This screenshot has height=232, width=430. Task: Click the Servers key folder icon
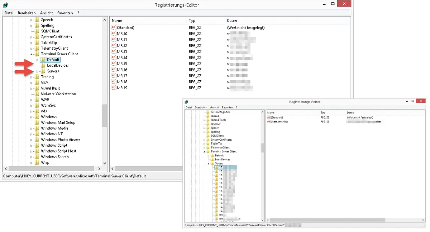point(43,71)
